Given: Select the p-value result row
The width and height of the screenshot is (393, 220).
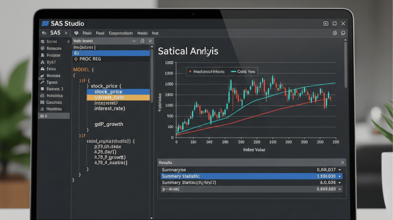Looking at the screenshot, I should (x=252, y=189).
